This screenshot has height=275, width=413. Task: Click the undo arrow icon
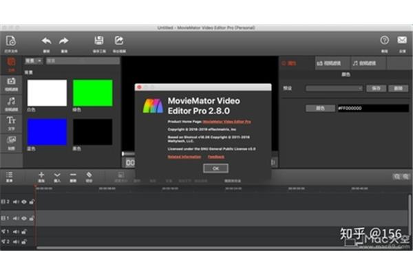pyautogui.click(x=46, y=41)
